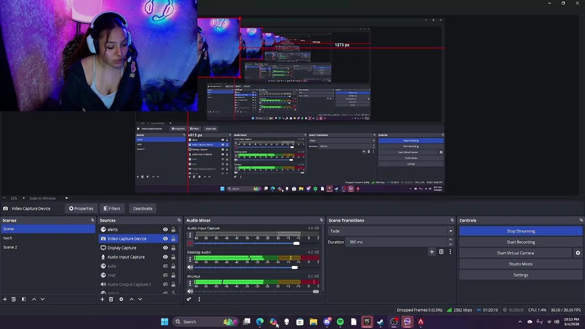The width and height of the screenshot is (585, 329).
Task: Mute Mic/Aux in mixer
Action: (190, 292)
